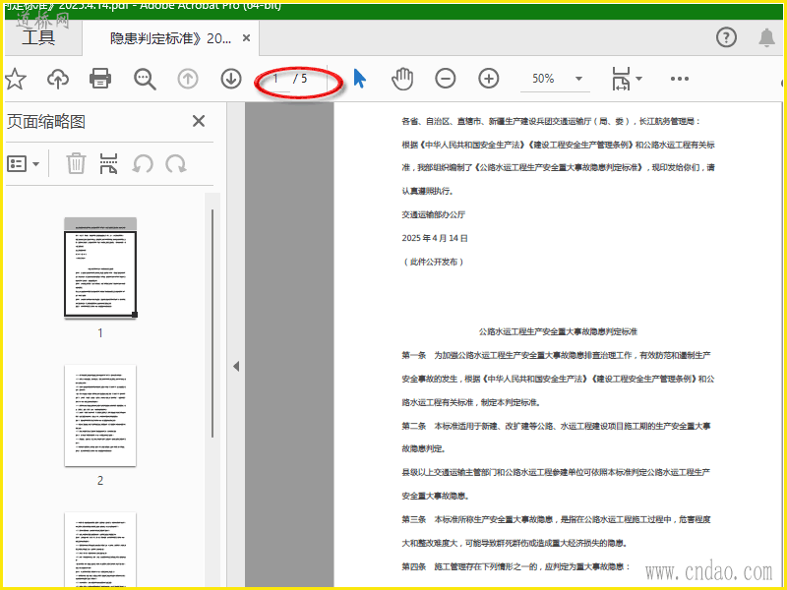
Task: Click the 认真遵照执行 line
Action: [428, 191]
